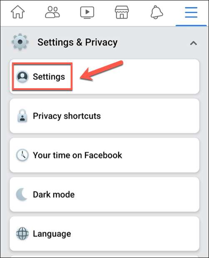The height and width of the screenshot is (258, 209).
Task: Open Privacy shortcuts
Action: [104, 116]
